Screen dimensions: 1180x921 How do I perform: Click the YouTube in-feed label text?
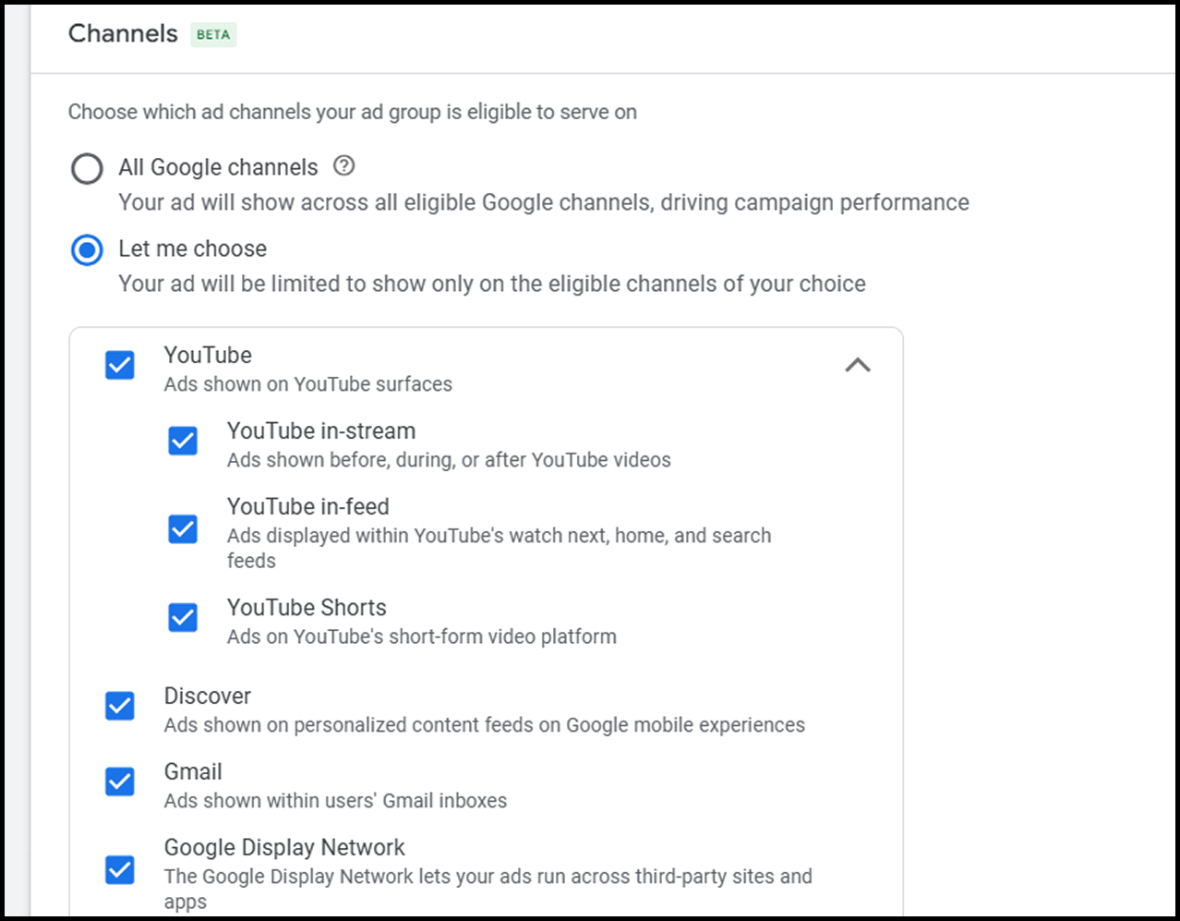point(308,507)
